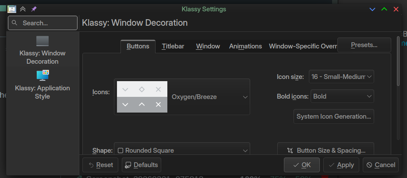Click the Presets... button
Screen dimensions: 407x178
[364, 45]
